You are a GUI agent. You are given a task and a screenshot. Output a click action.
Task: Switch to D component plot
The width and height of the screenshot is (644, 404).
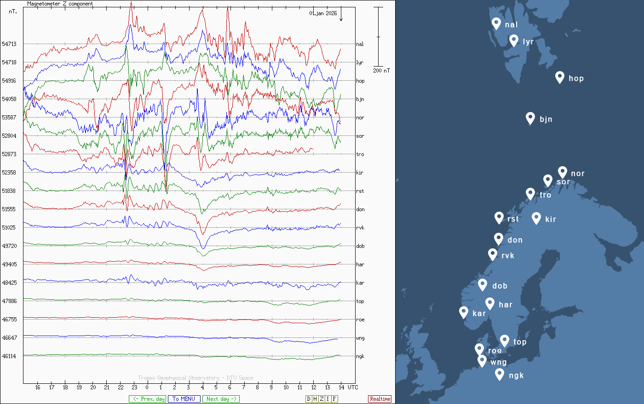coord(309,399)
